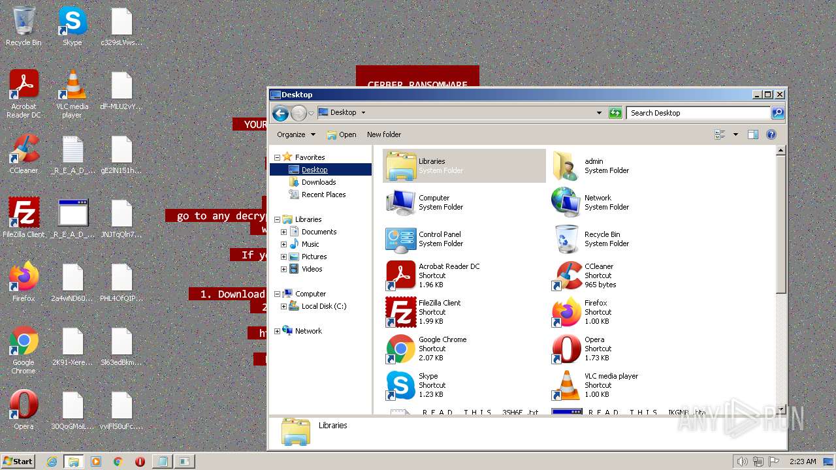This screenshot has height=470, width=836.
Task: Select Desktop in Favorites
Action: 314,170
